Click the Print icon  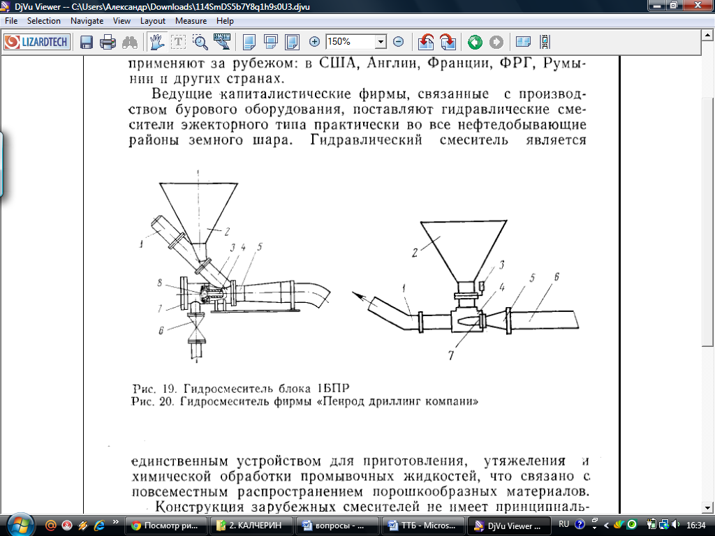point(108,43)
